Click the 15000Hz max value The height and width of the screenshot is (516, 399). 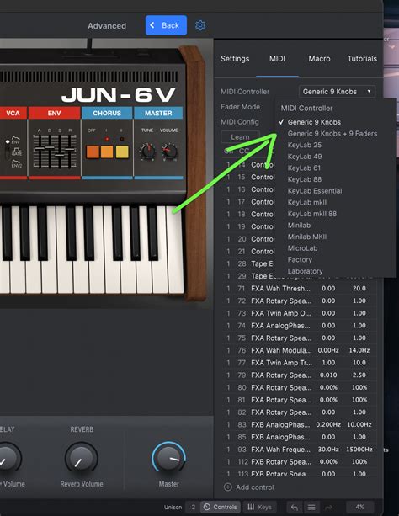[359, 450]
